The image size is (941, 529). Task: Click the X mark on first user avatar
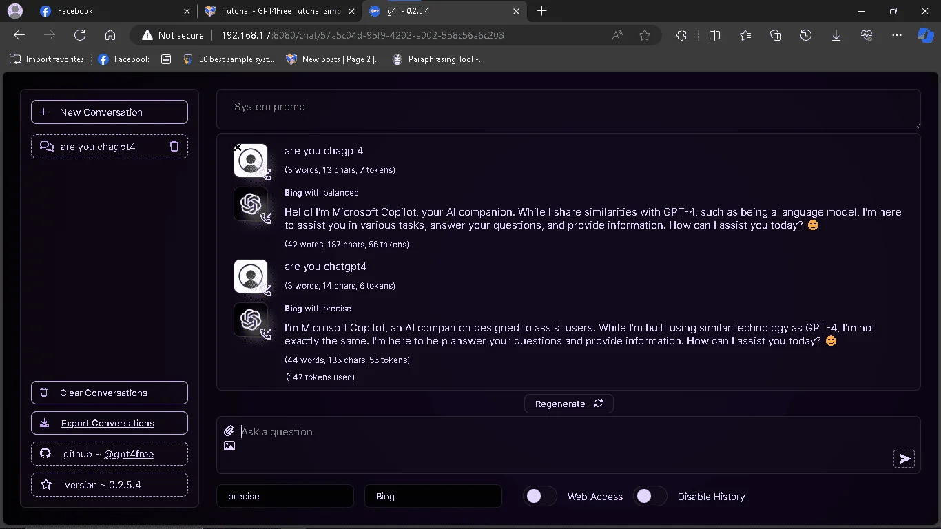tap(238, 147)
